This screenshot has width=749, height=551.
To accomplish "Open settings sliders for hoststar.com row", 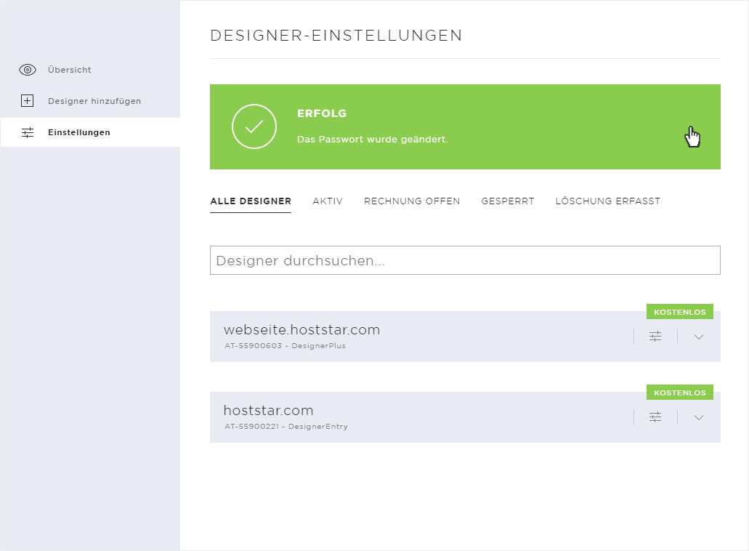I will pyautogui.click(x=655, y=417).
